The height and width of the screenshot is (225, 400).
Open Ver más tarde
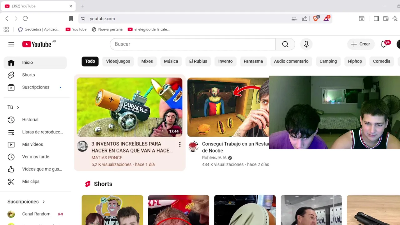pyautogui.click(x=35, y=157)
